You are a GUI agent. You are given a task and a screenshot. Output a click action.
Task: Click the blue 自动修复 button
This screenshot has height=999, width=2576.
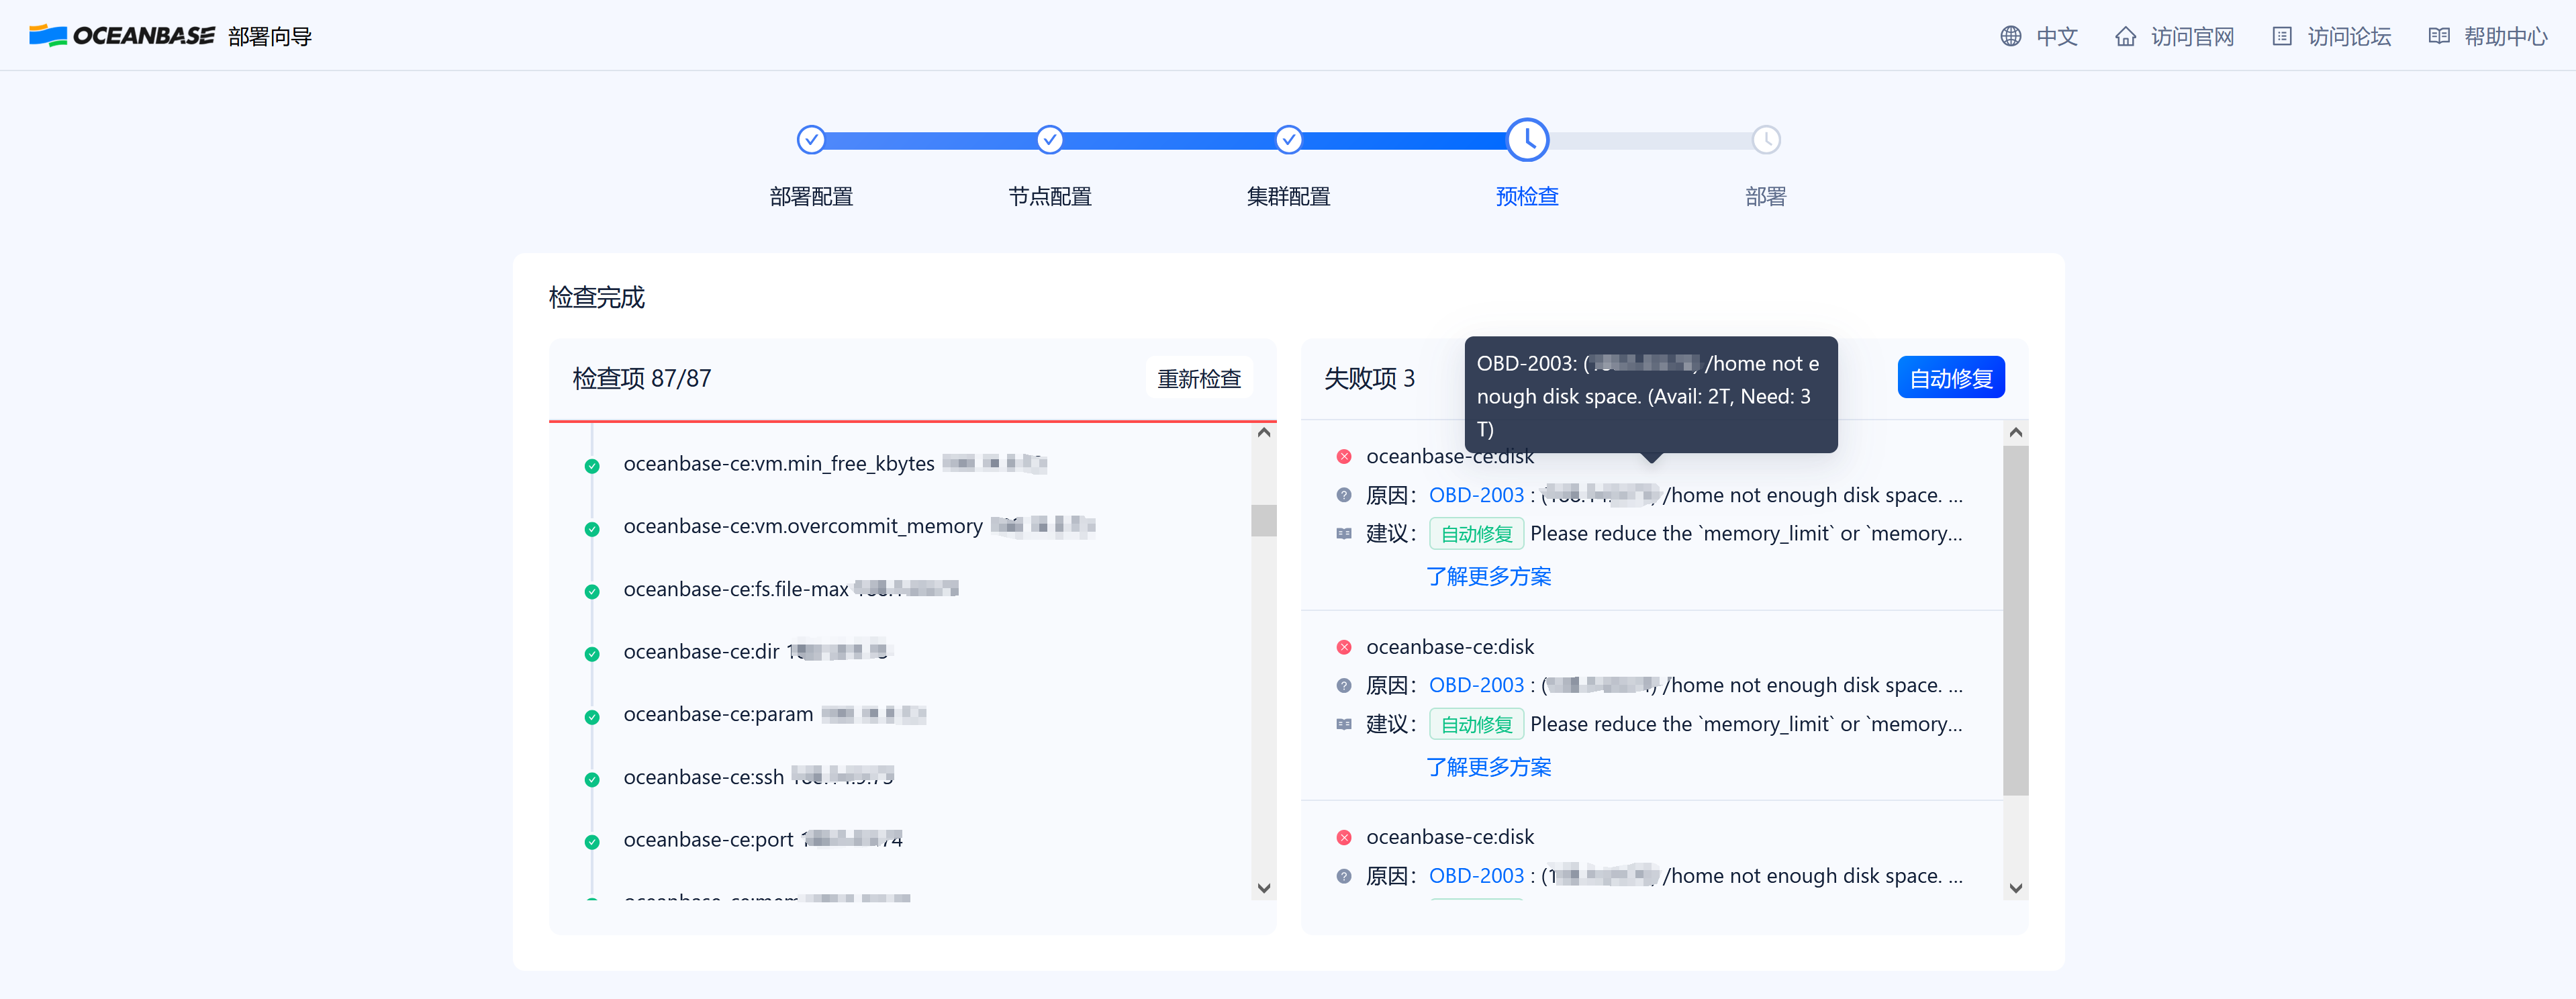click(1950, 378)
